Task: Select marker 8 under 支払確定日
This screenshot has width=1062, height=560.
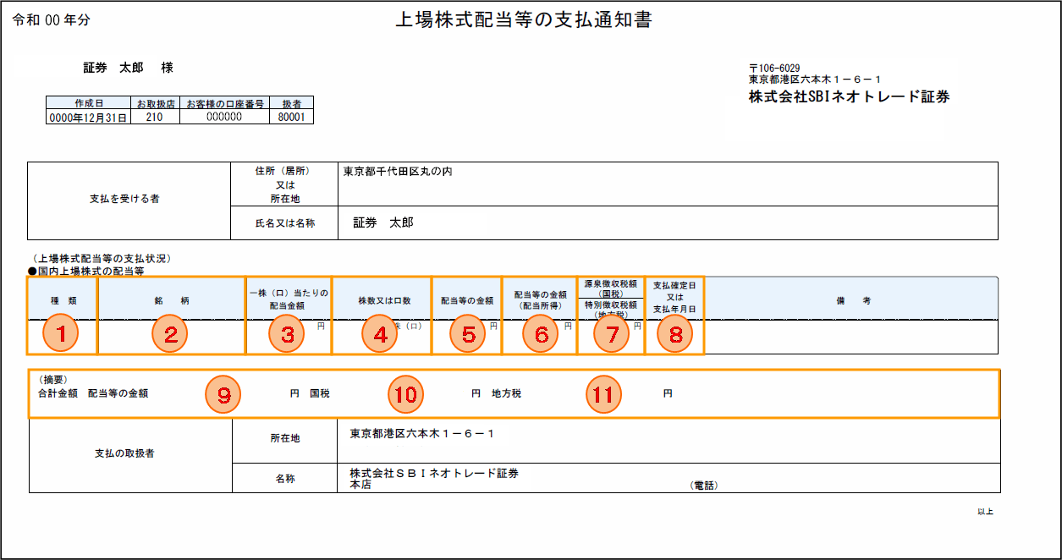Action: [x=674, y=335]
